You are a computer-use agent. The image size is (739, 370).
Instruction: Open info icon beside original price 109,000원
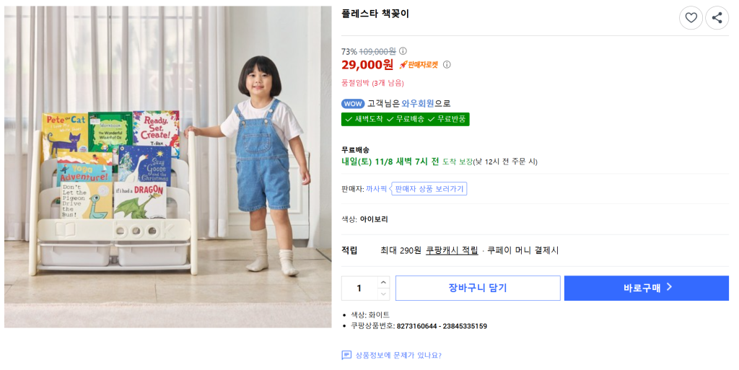[x=403, y=51]
